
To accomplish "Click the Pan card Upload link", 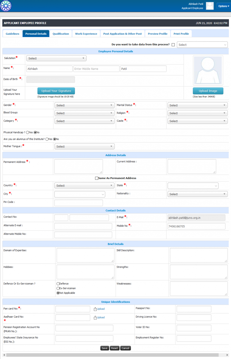I will [x=101, y=309].
